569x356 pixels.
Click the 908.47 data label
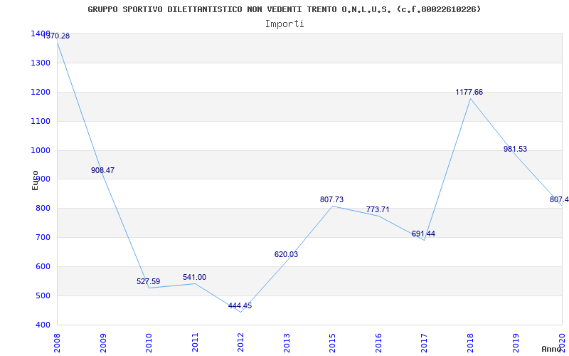pyautogui.click(x=102, y=170)
